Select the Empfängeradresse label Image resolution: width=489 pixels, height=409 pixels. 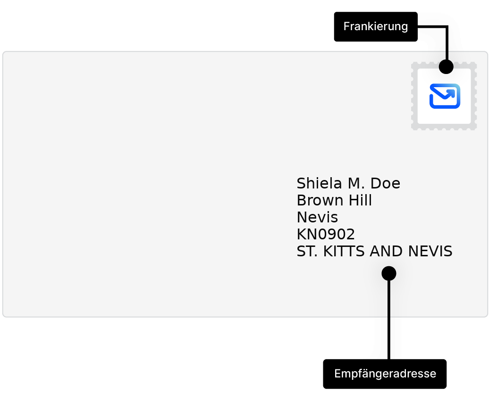pos(385,374)
